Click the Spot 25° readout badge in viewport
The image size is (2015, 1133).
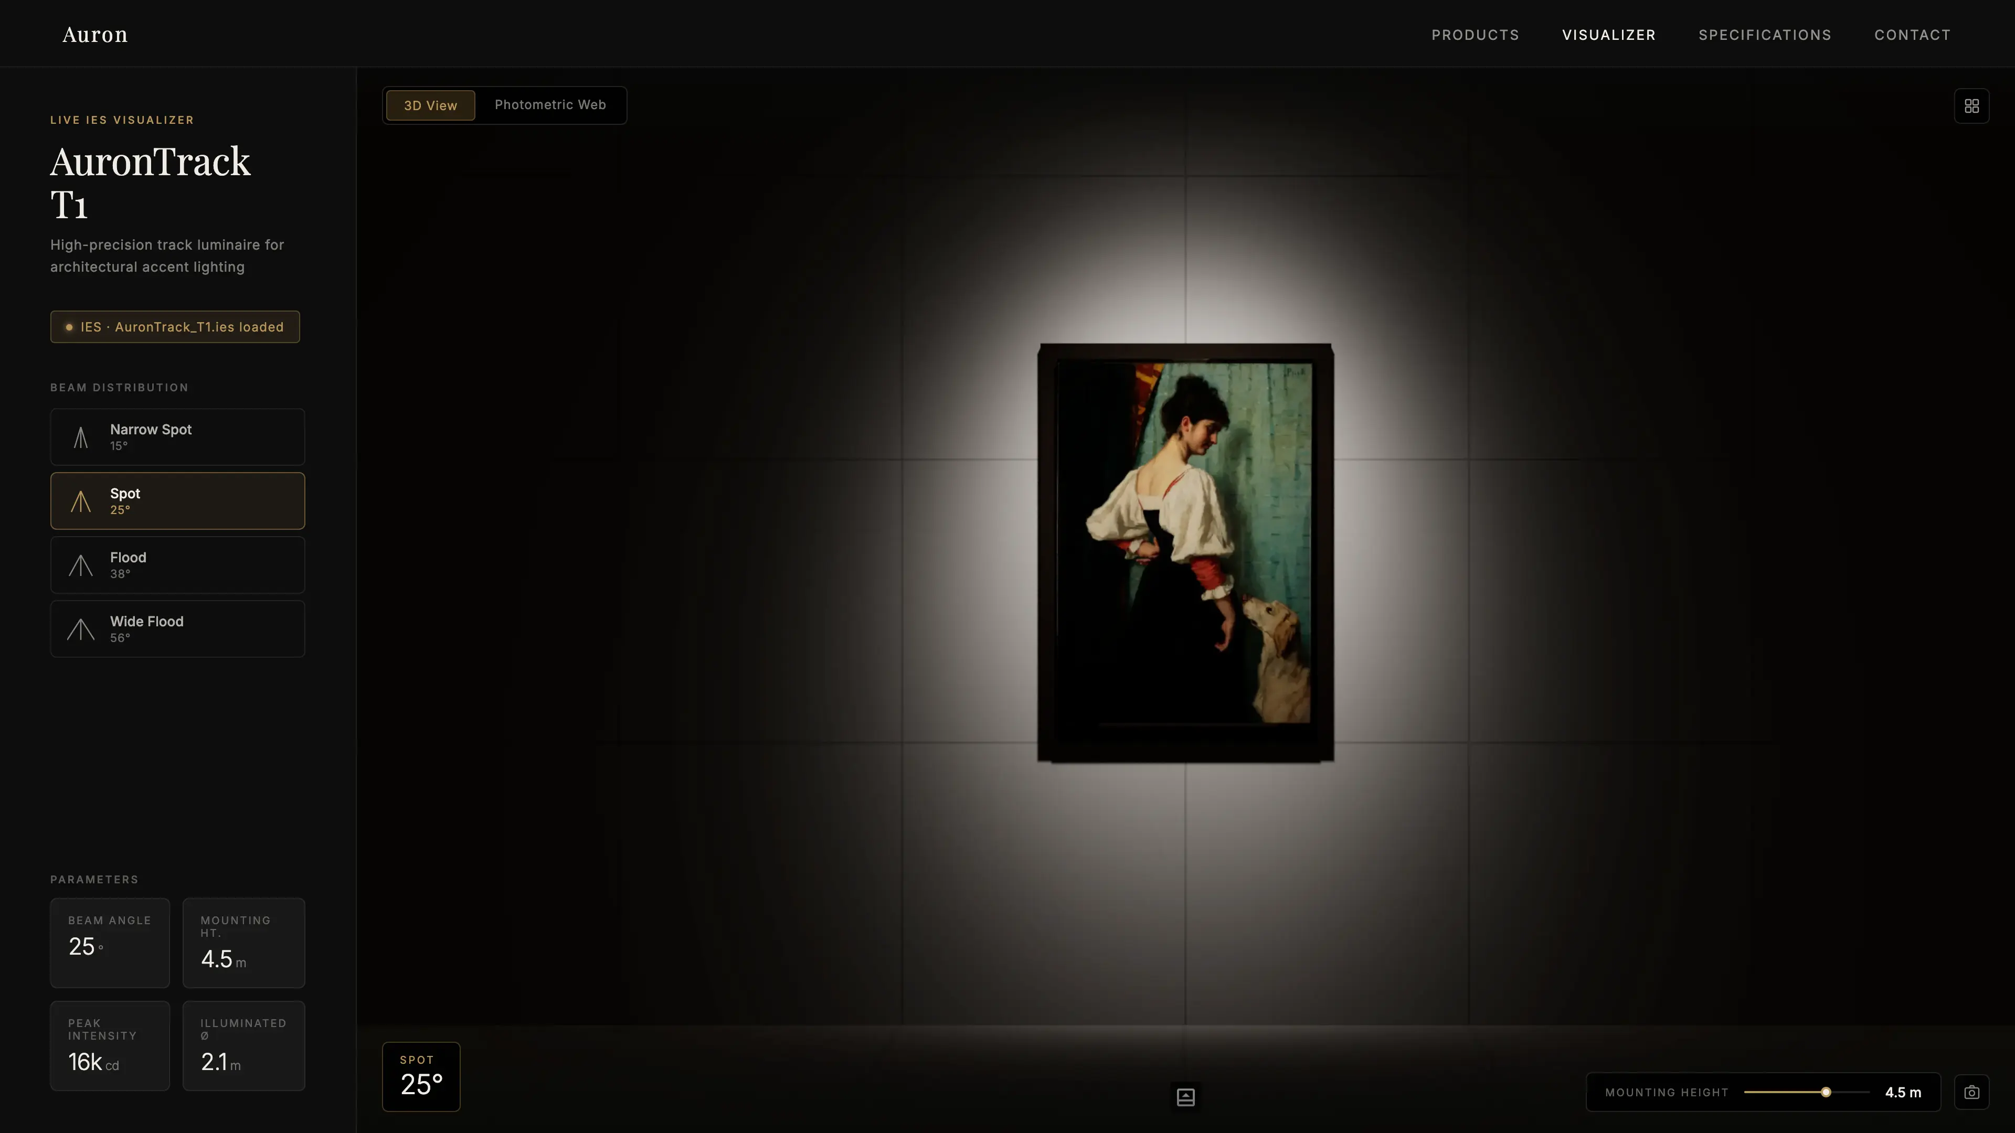pyautogui.click(x=421, y=1077)
